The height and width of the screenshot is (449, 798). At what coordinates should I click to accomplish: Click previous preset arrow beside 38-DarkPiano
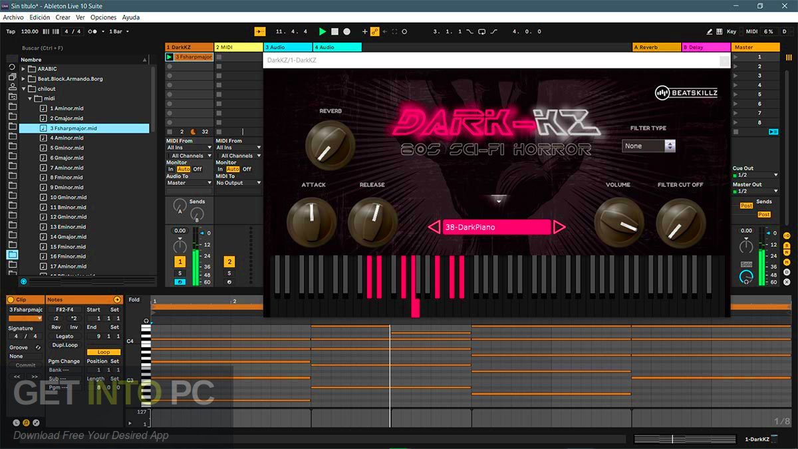[434, 227]
